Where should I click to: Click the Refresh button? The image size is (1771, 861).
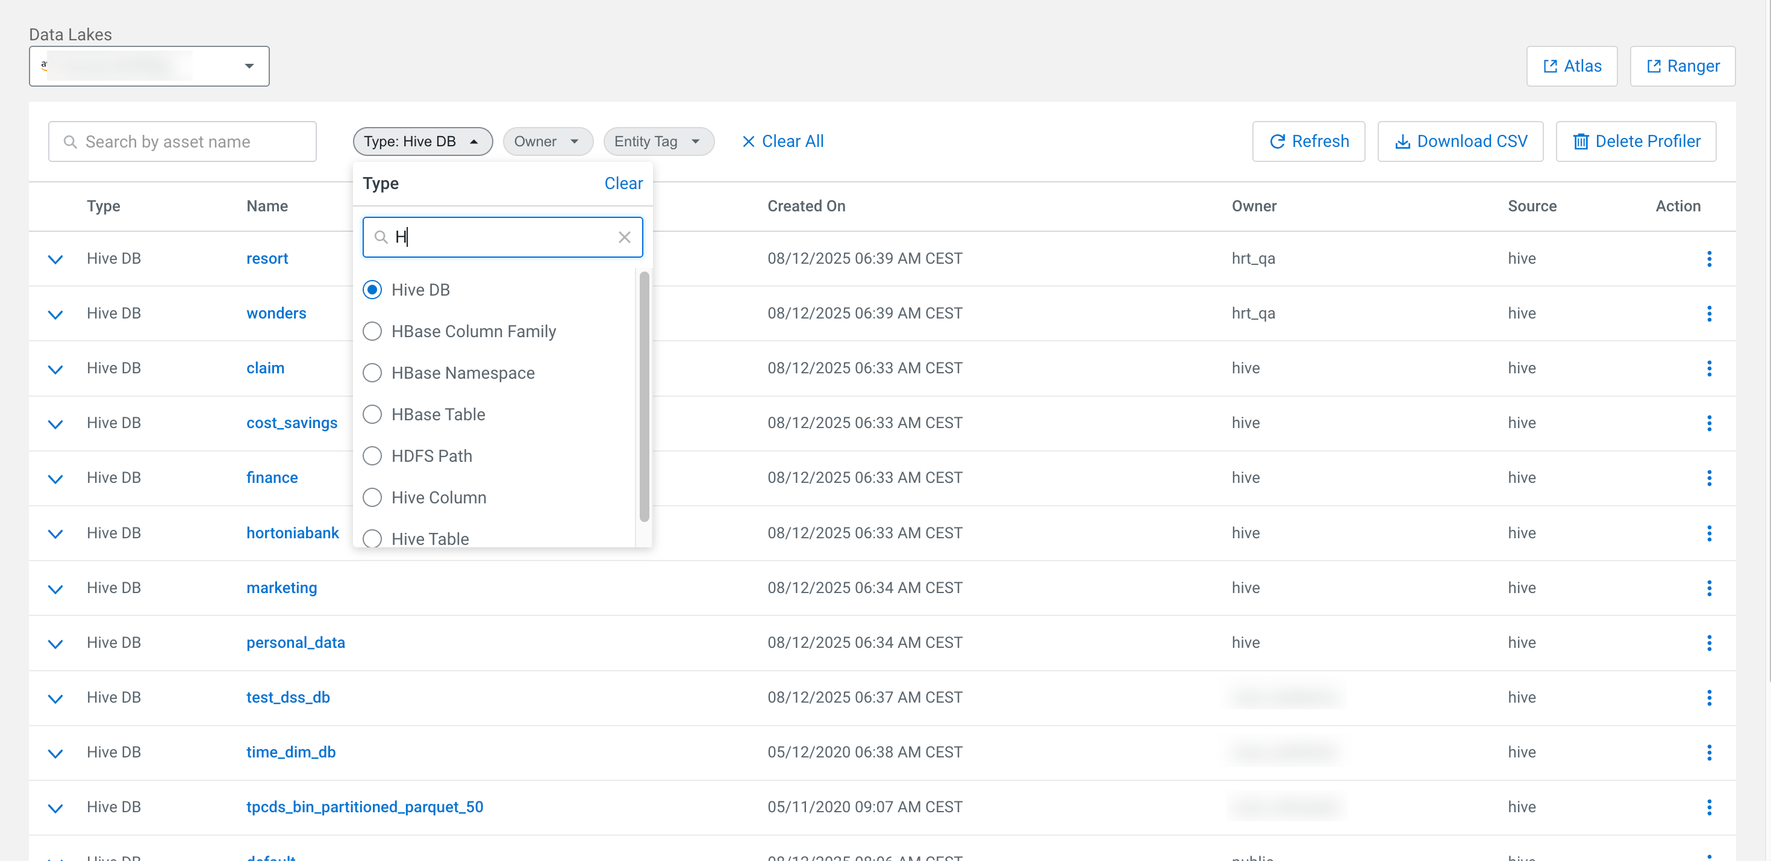click(x=1308, y=141)
